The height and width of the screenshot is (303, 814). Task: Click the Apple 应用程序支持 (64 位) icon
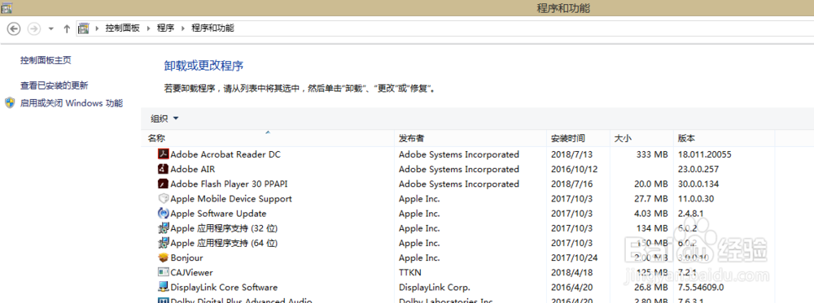click(x=164, y=243)
